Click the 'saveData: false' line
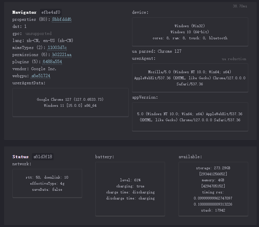The image size is (259, 227). pyautogui.click(x=47, y=190)
